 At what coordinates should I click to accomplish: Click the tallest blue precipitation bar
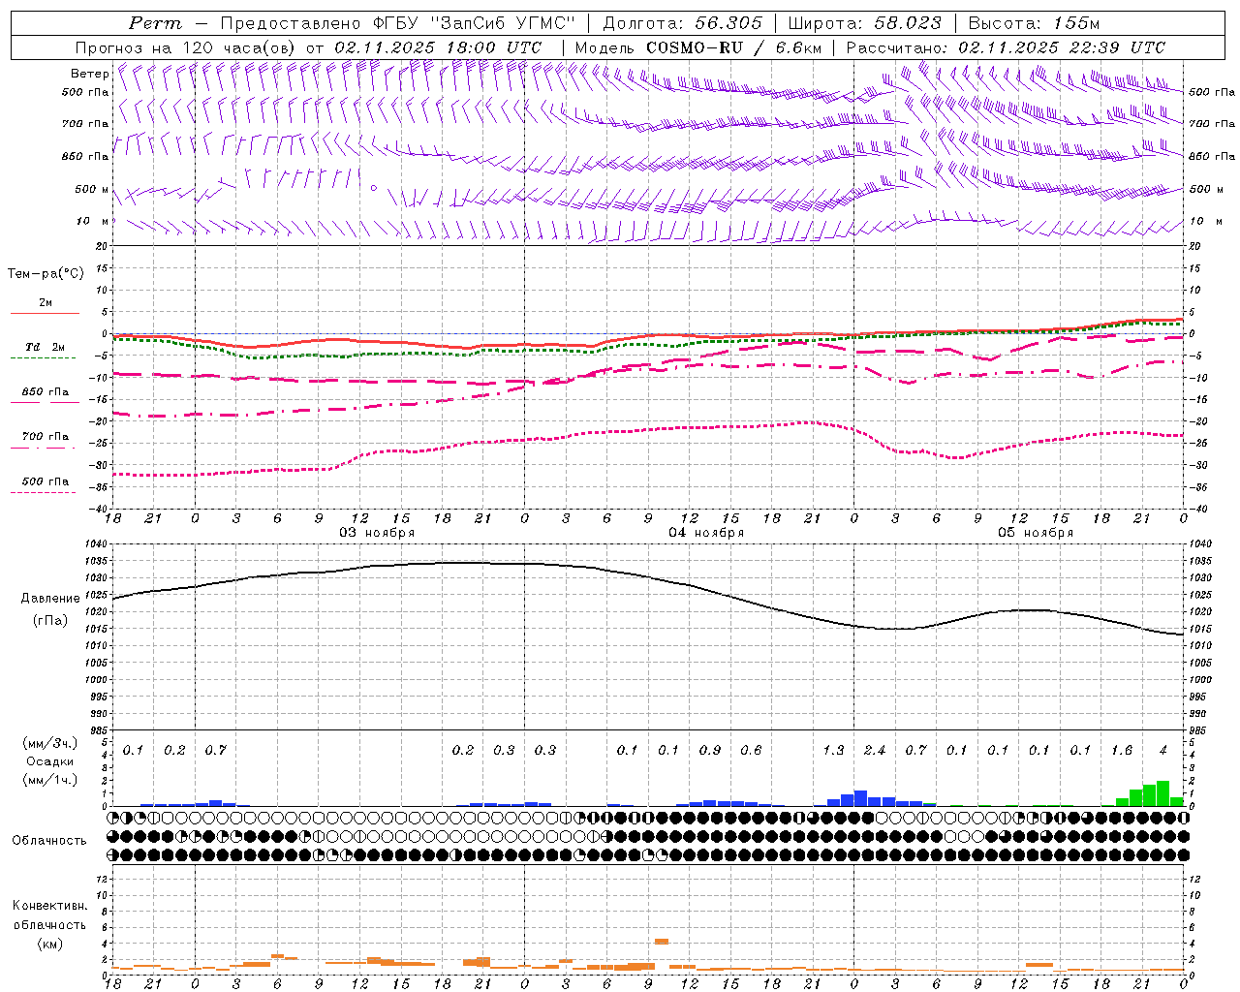pos(860,798)
